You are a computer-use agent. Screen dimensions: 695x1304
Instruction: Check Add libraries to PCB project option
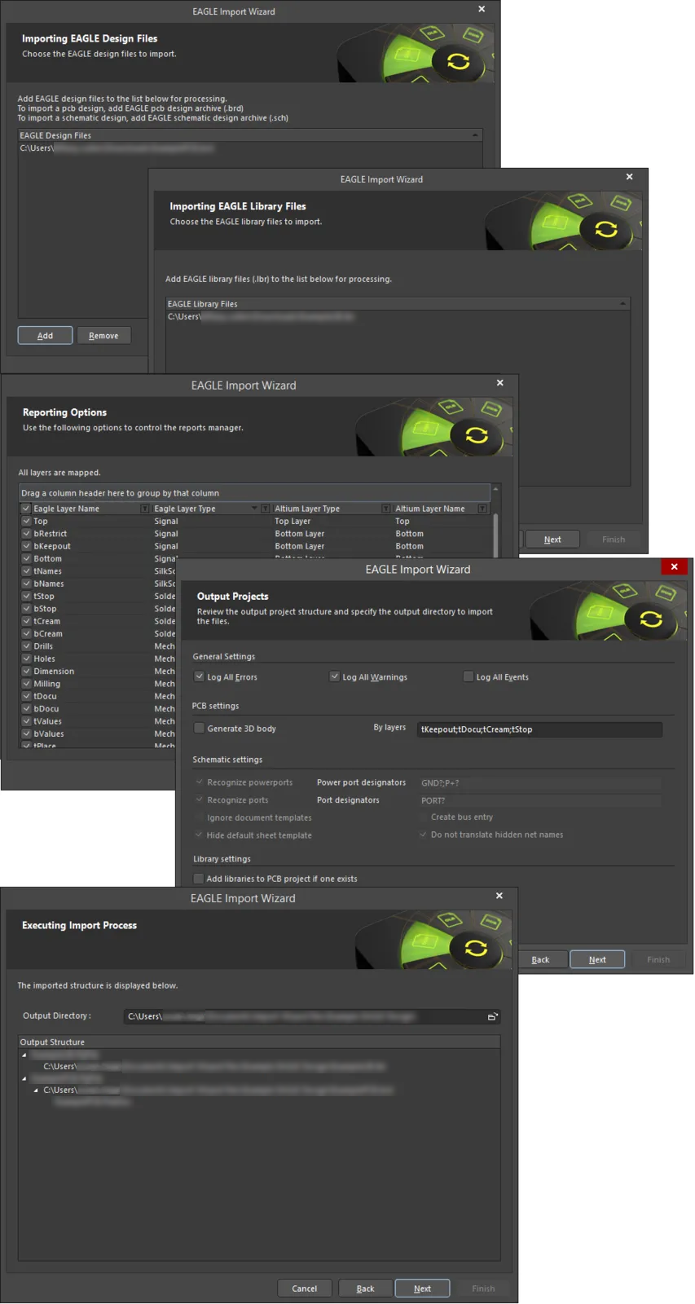[198, 879]
